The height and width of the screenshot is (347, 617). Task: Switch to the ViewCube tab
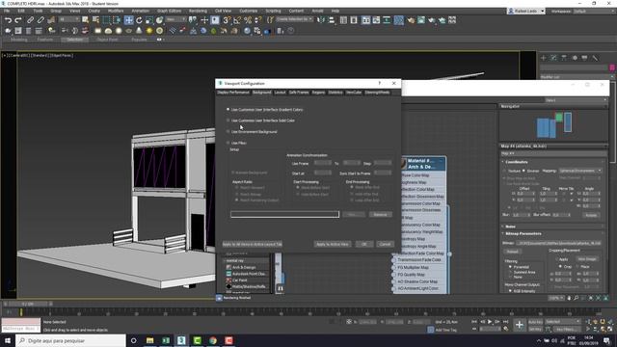[354, 93]
